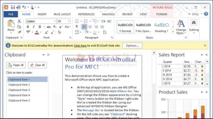Open the font size 10 dropdown
Image resolution: width=213 pixels, height=119 pixels.
(69, 21)
